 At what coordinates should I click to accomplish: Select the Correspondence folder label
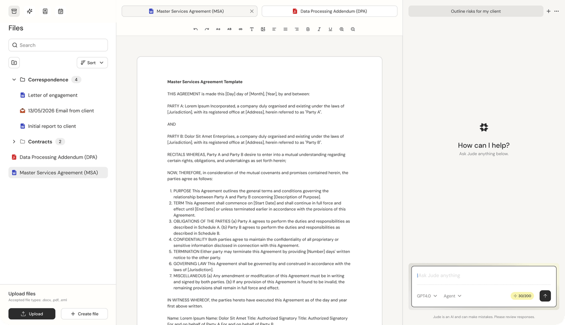point(48,80)
